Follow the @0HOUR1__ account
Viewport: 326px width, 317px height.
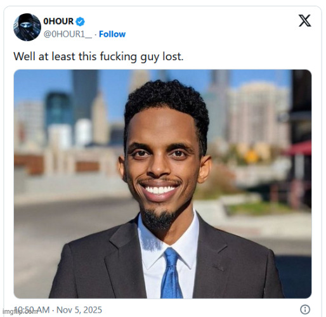pyautogui.click(x=112, y=34)
